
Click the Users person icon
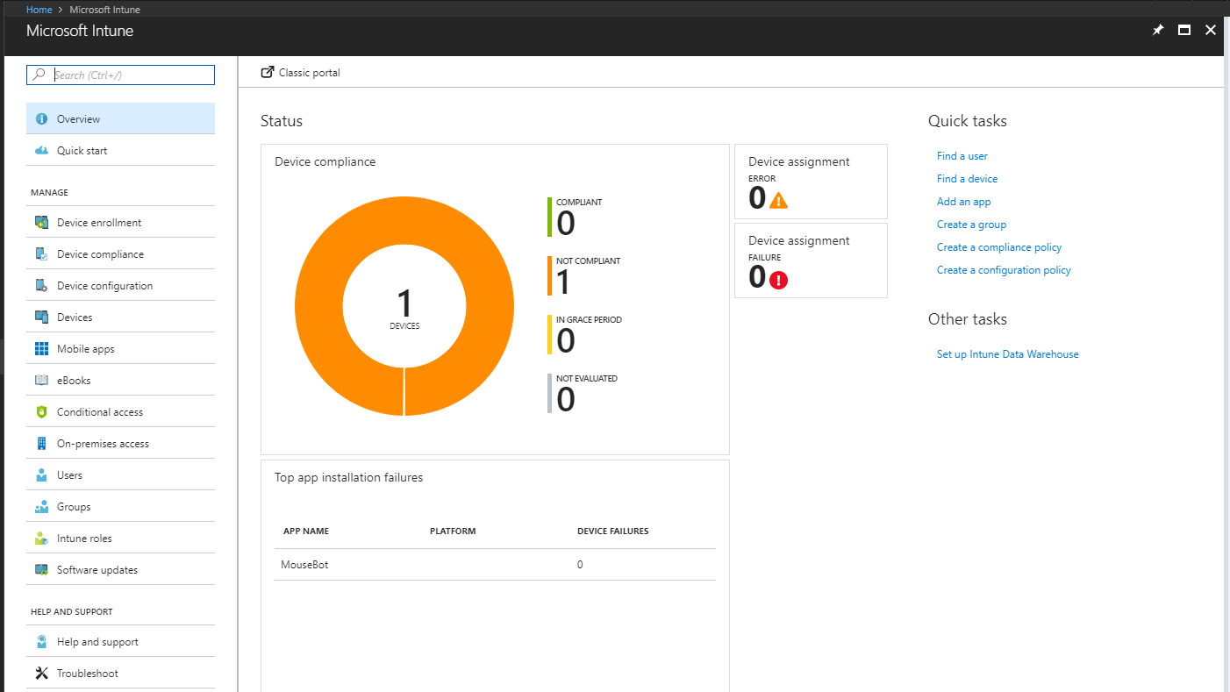pos(41,475)
